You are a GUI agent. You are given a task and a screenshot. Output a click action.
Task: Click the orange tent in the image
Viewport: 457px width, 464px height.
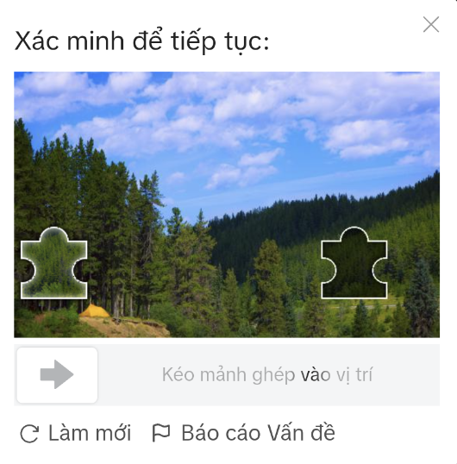(95, 310)
